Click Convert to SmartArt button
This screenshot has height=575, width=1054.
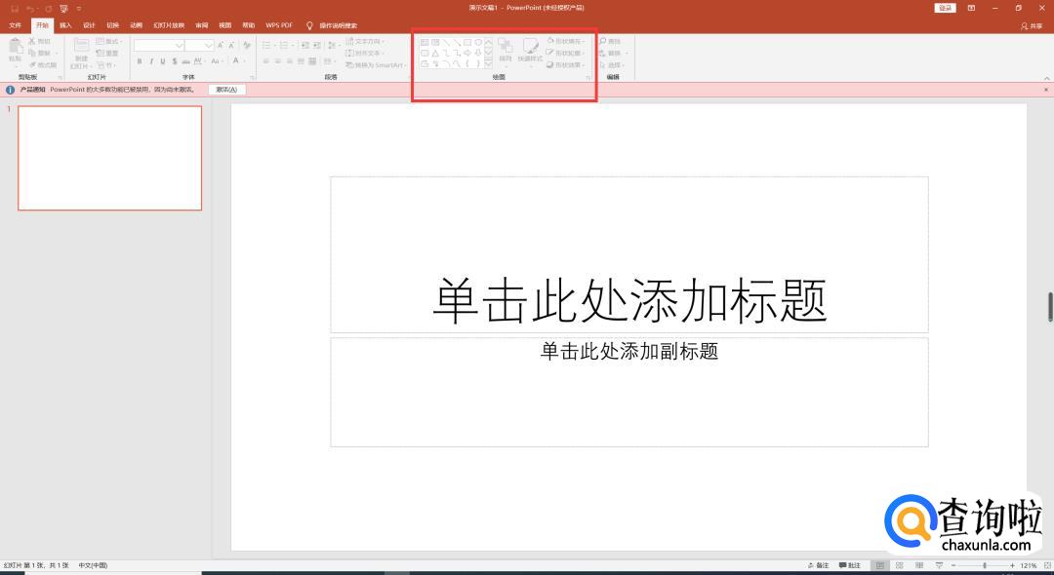point(375,65)
